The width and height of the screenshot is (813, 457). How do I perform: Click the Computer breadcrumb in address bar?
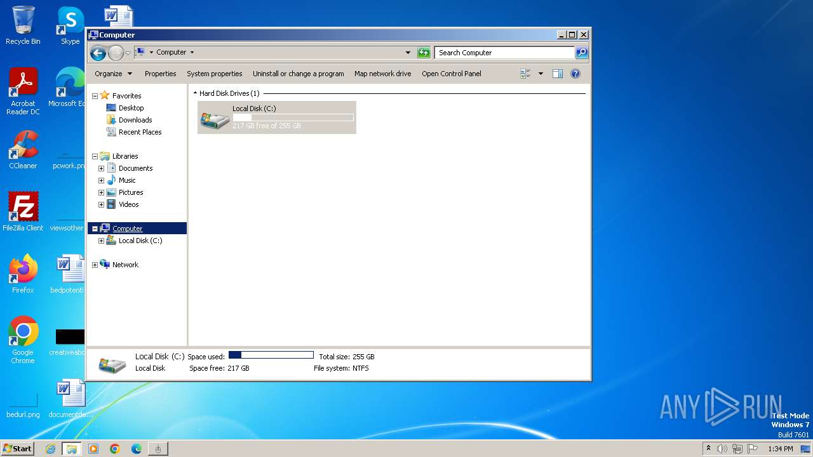171,53
